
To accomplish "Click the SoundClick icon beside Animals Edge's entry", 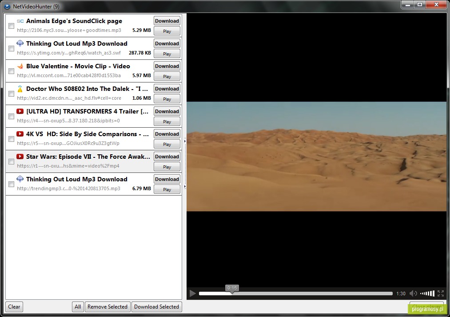I will click(x=20, y=21).
